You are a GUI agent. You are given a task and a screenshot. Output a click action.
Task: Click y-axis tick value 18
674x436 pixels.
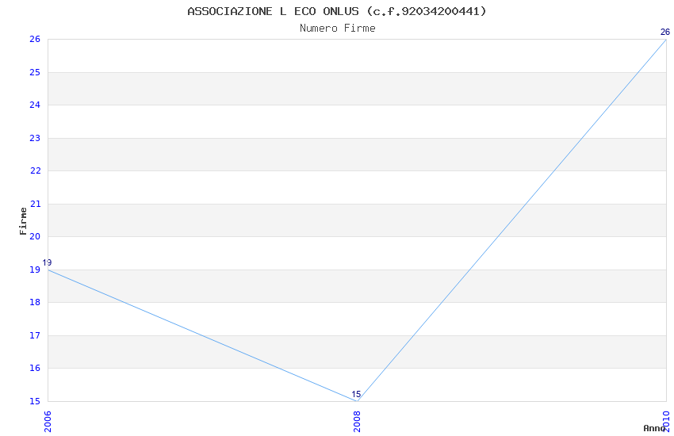pos(35,302)
